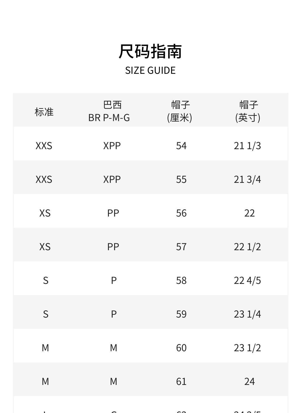Select the 54 centimeter cell
Screen dimensions: 301x413
[x=181, y=146]
